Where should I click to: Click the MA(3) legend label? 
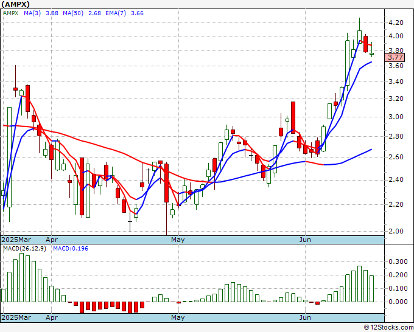click(32, 13)
